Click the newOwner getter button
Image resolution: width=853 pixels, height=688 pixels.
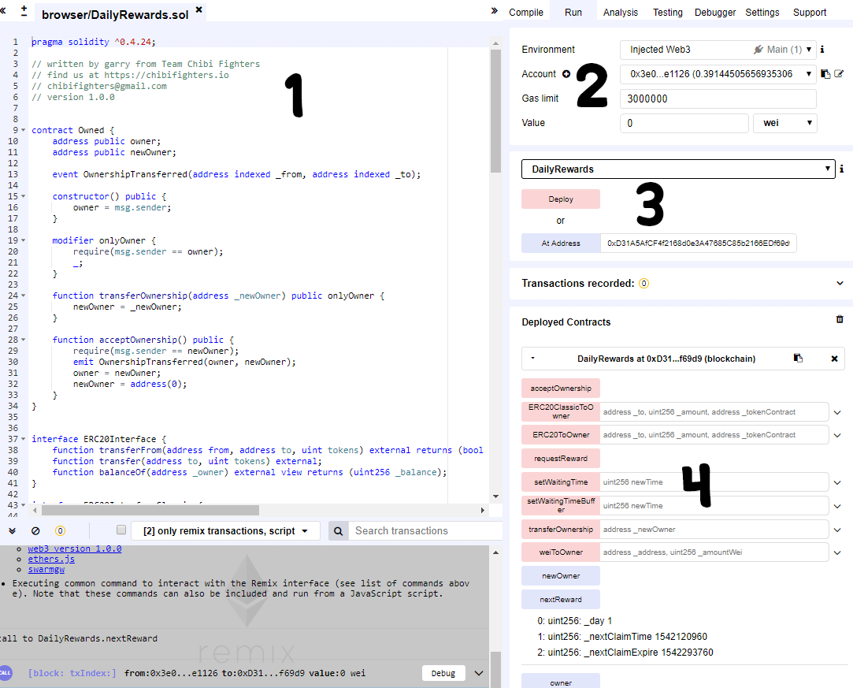pos(561,576)
